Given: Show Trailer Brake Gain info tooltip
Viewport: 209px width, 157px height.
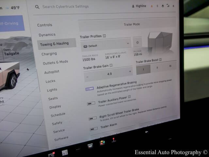Looking at the screenshot, I should [x=111, y=65].
